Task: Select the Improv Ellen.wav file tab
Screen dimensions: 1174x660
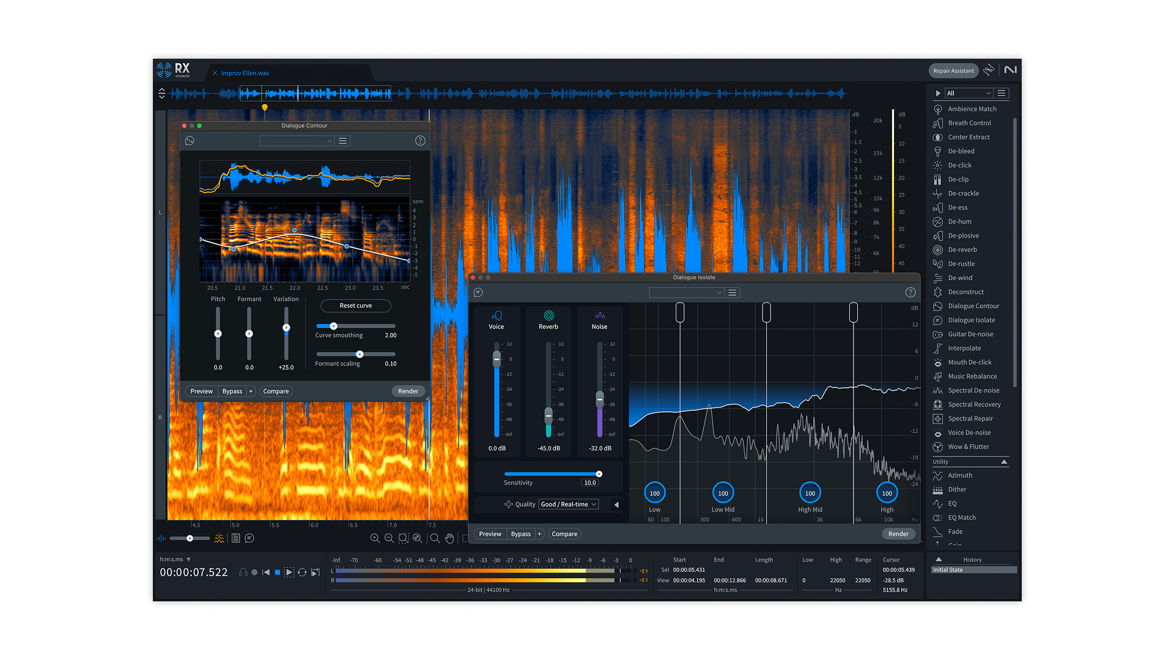Action: (x=245, y=73)
